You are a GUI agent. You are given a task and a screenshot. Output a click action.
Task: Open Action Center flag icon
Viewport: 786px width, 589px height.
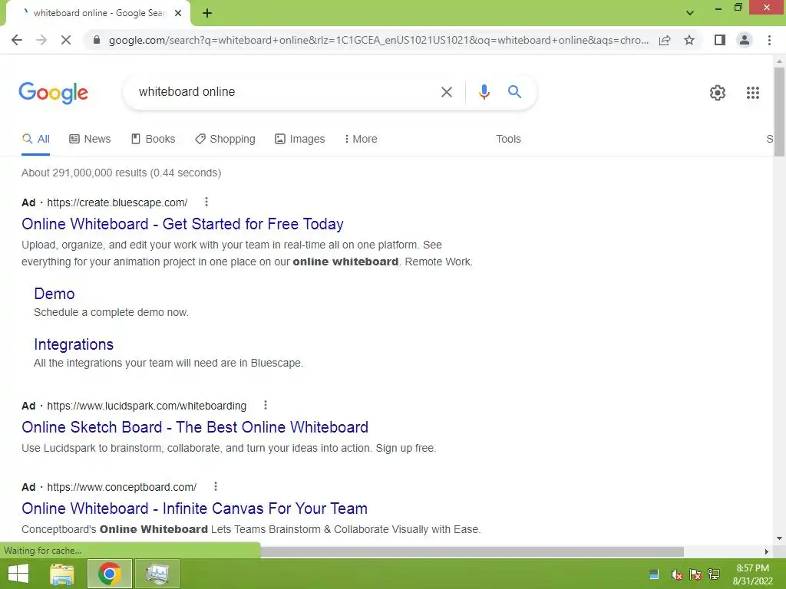(x=695, y=574)
